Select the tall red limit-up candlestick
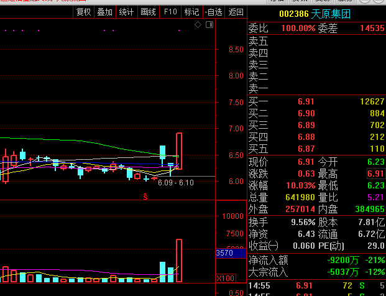Screen dimensions: 386x296 point(179,151)
